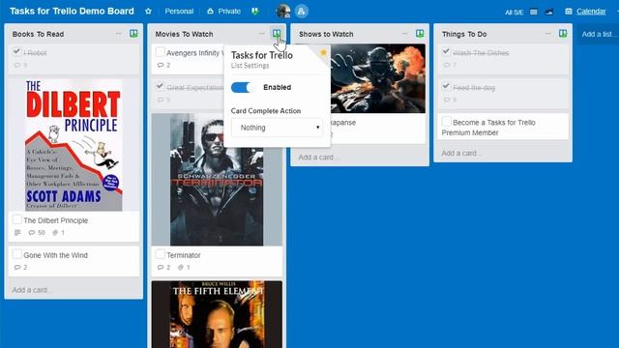Viewport: 619px width, 348px height.
Task: Toggle the Enabled switch in List Settings
Action: 243,87
